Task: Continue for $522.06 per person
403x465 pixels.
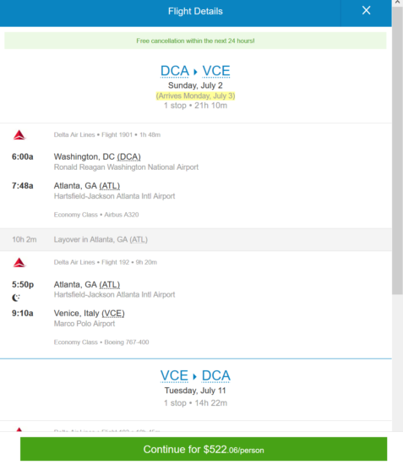Action: point(204,449)
